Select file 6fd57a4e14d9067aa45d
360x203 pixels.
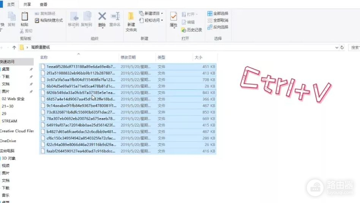pyautogui.click(x=128, y=99)
